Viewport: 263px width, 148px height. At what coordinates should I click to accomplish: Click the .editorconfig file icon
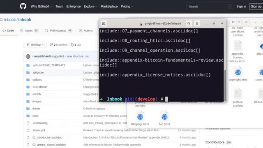pos(28,123)
